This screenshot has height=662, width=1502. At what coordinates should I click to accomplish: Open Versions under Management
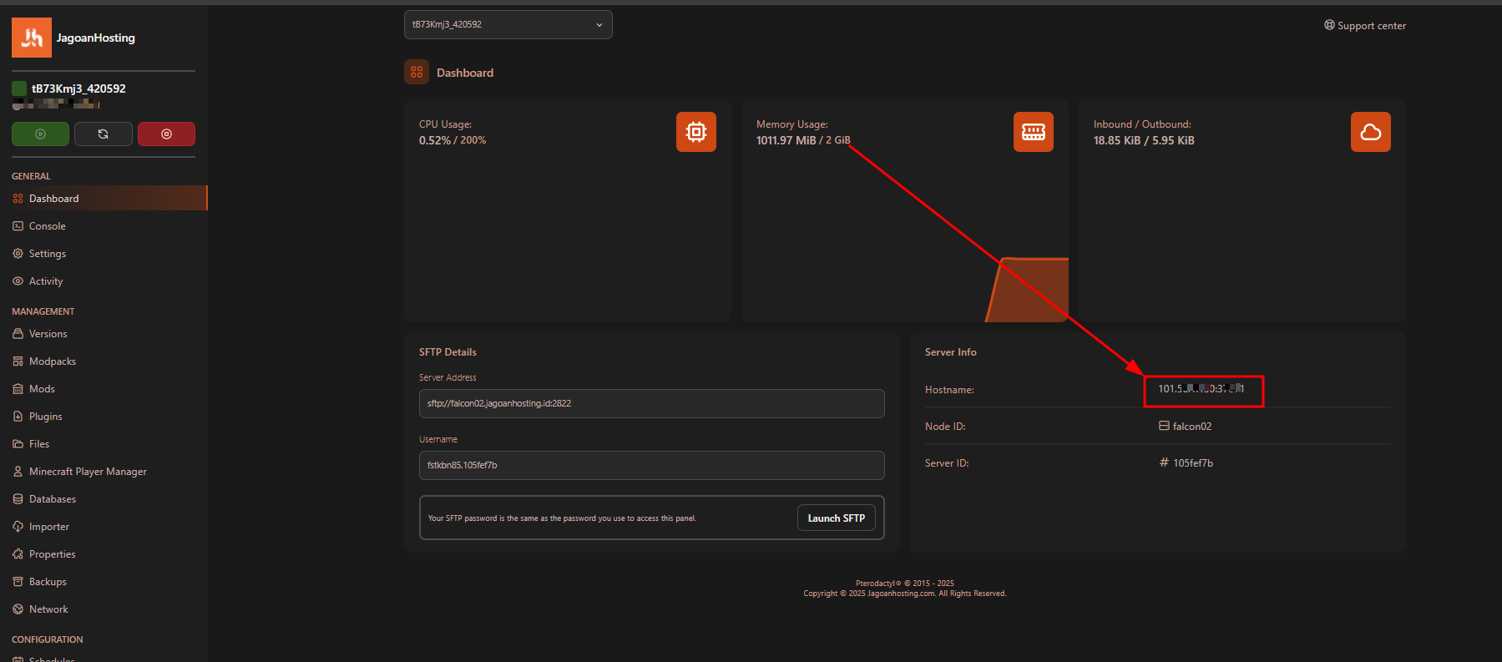pyautogui.click(x=104, y=333)
